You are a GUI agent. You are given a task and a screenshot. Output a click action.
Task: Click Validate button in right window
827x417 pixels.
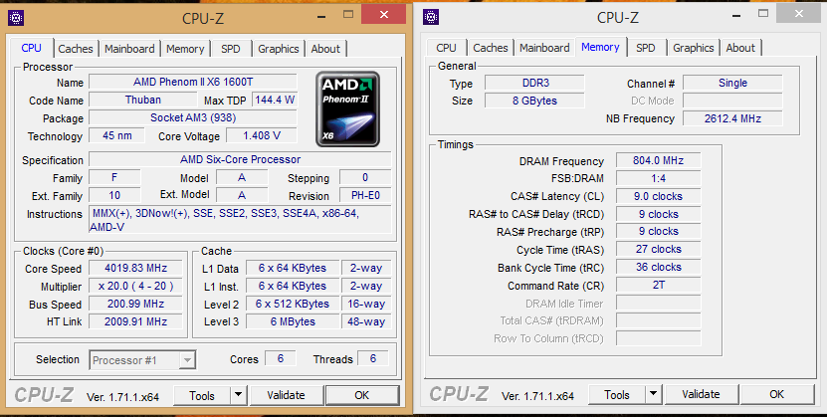tap(701, 394)
